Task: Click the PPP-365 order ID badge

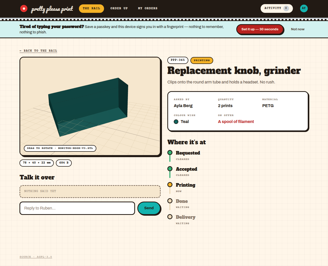Action: point(178,60)
